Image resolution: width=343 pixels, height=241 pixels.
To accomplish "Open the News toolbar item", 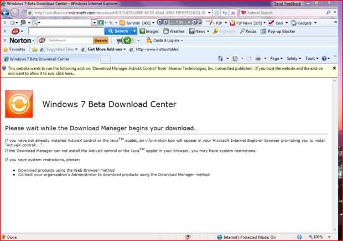I will point(198,32).
